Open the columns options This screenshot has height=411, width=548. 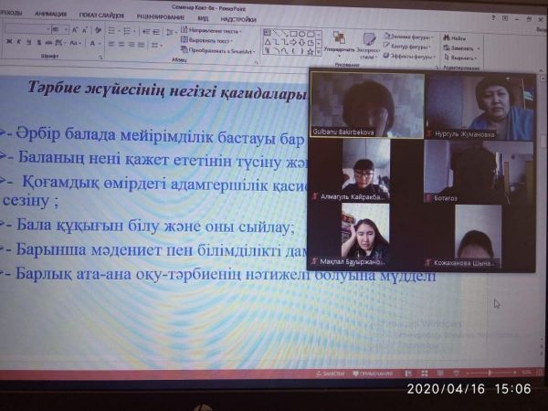pyautogui.click(x=156, y=45)
